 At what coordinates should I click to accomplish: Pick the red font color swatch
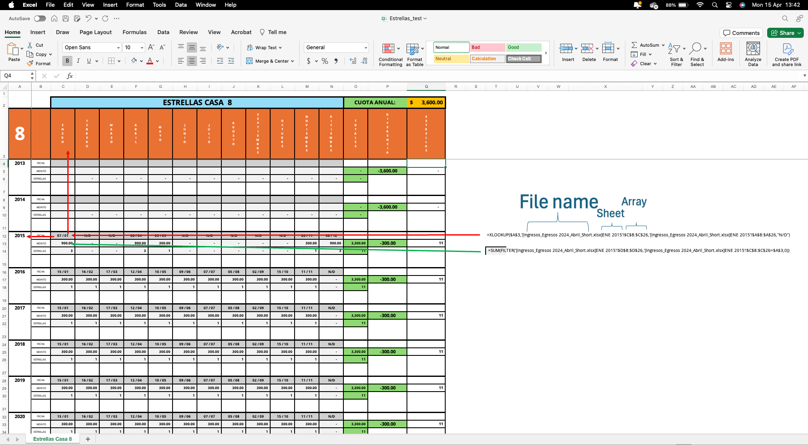[x=150, y=61]
